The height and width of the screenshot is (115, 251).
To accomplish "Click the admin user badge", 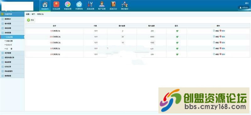I will click(244, 8).
